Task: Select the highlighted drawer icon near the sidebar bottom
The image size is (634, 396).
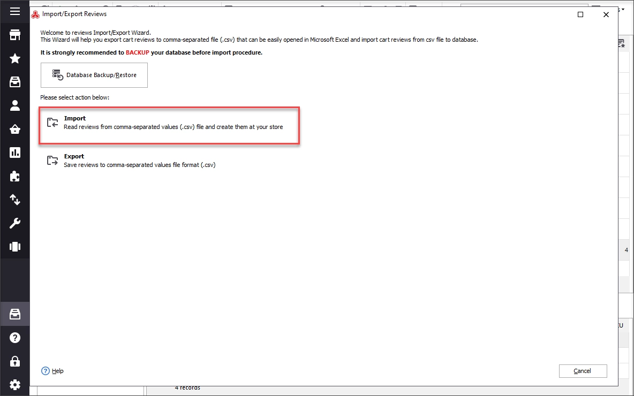Action: point(15,314)
